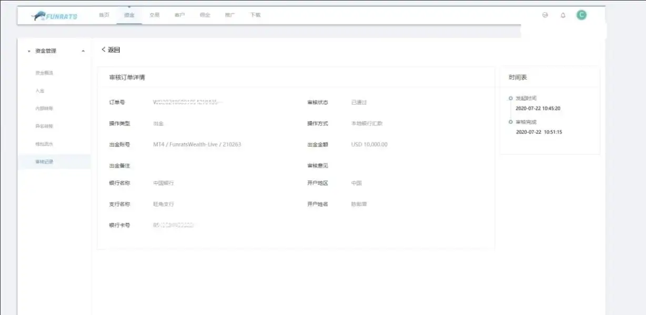Go to the 交易 top navigation tab
Screen dimensions: 646x315
click(x=154, y=15)
